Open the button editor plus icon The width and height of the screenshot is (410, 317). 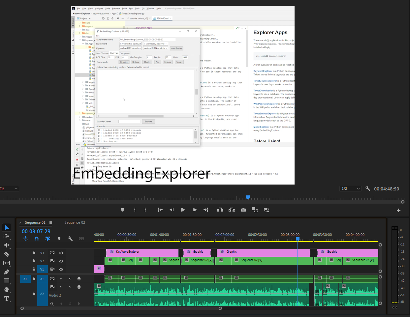coord(398,210)
